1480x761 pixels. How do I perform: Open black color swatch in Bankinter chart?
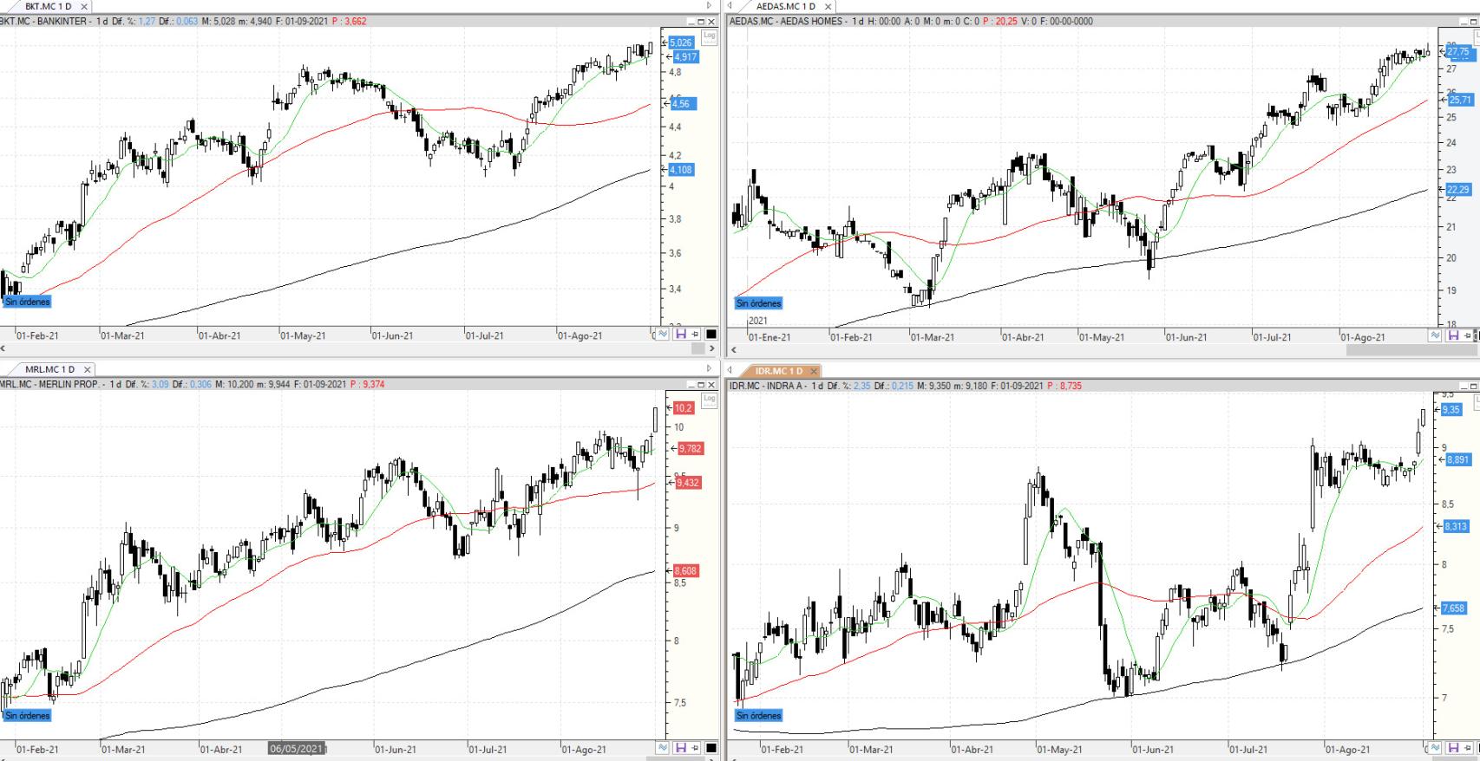[711, 334]
